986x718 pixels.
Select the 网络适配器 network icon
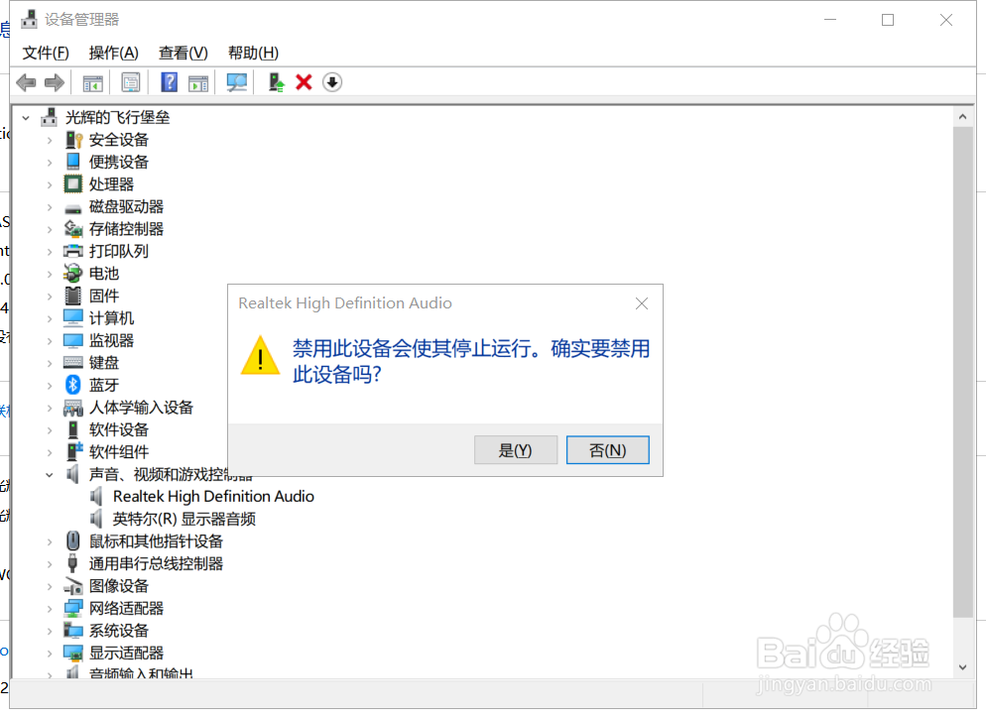tap(73, 608)
